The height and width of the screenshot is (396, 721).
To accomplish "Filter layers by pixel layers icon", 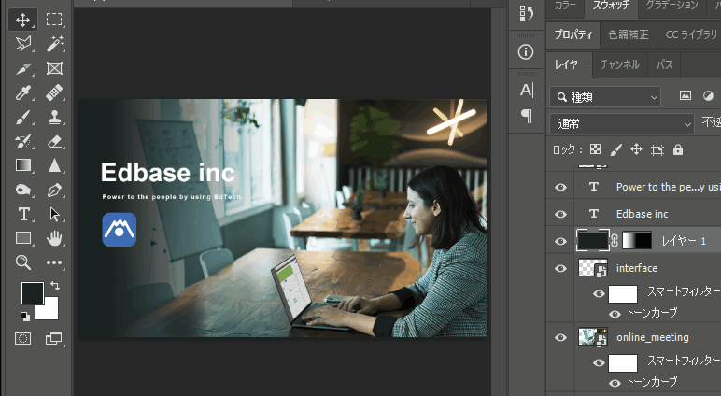I will (x=686, y=95).
